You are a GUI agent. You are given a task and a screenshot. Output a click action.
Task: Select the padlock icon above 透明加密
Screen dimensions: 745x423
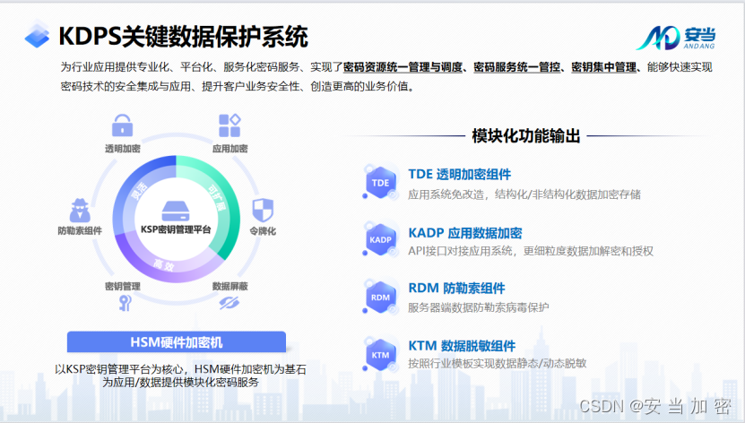[122, 125]
